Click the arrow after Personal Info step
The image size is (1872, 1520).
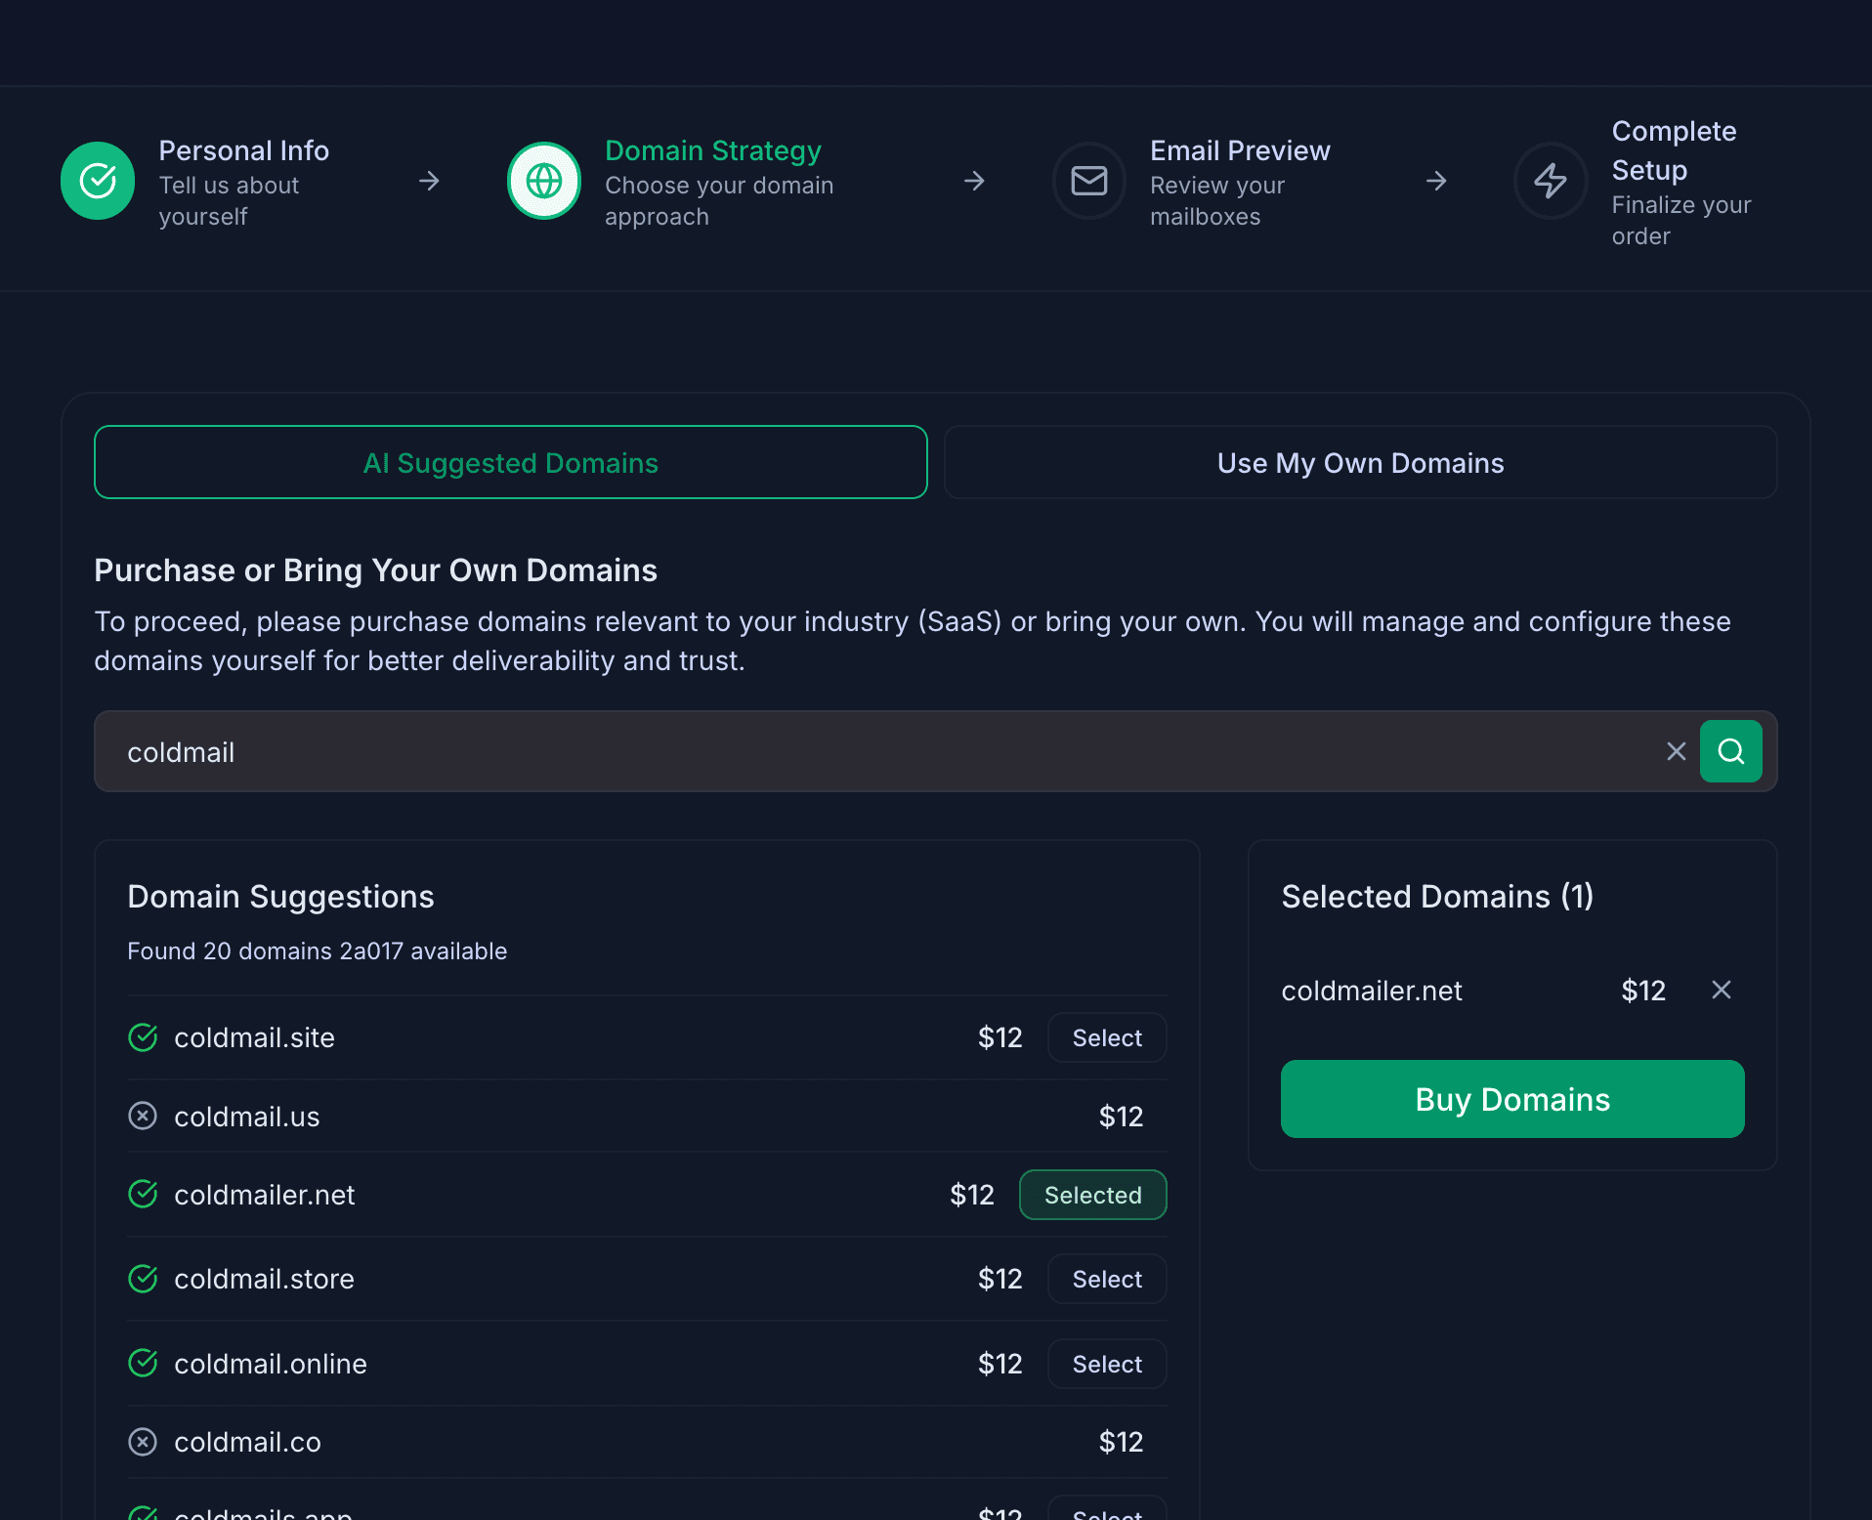429,181
